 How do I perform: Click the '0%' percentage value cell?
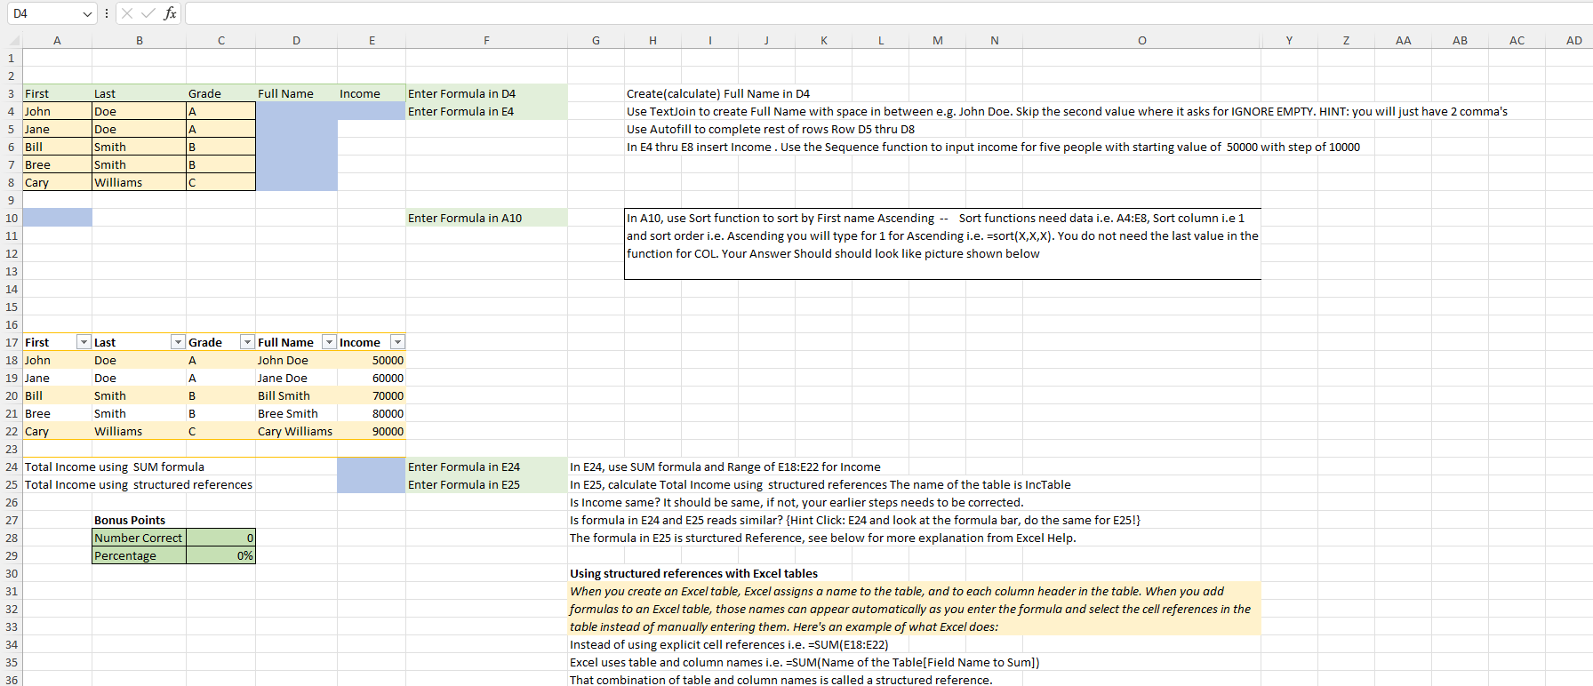coord(220,555)
